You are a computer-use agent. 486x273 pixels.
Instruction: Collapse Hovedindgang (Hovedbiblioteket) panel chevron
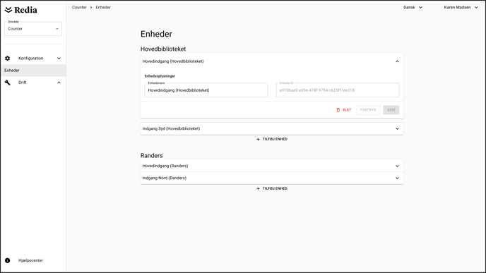(x=397, y=61)
